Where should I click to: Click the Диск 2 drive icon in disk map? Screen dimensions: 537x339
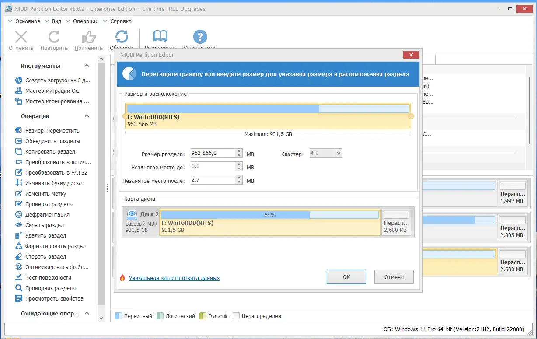point(132,214)
